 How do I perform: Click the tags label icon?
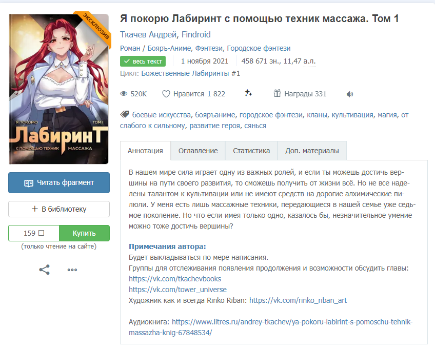click(x=125, y=114)
